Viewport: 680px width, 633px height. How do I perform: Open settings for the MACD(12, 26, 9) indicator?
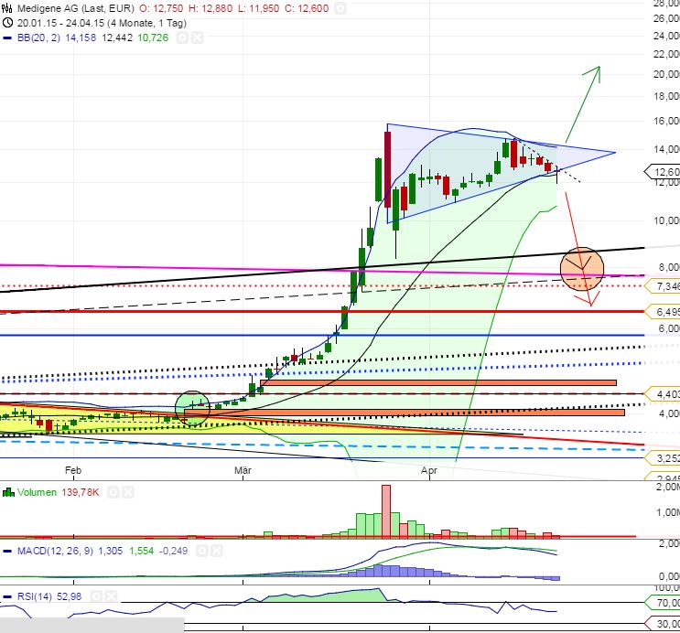coord(201,551)
